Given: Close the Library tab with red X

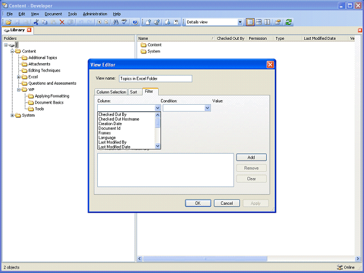Looking at the screenshot, I should click(x=29, y=30).
